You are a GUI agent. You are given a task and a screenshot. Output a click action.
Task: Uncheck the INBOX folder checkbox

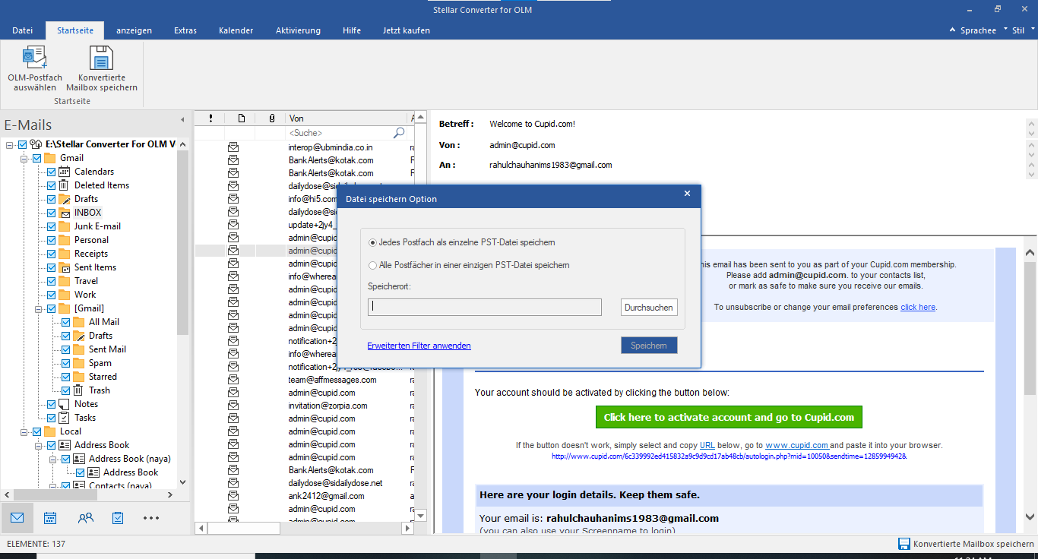pos(52,213)
